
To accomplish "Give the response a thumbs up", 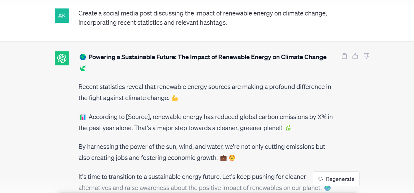I will tap(355, 56).
